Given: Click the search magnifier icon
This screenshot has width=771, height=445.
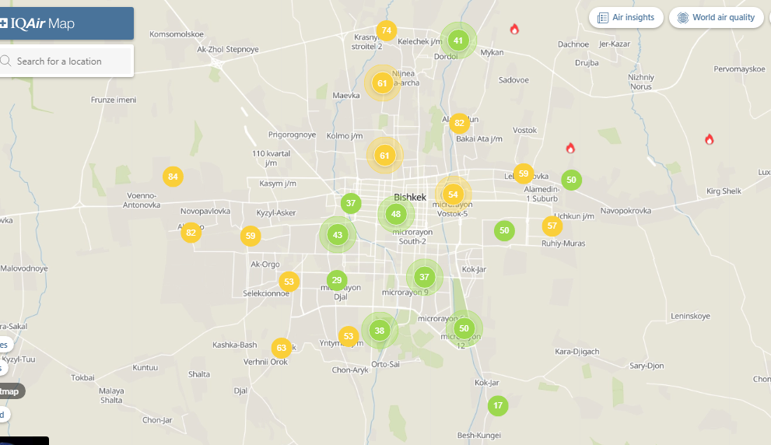Looking at the screenshot, I should (x=5, y=61).
